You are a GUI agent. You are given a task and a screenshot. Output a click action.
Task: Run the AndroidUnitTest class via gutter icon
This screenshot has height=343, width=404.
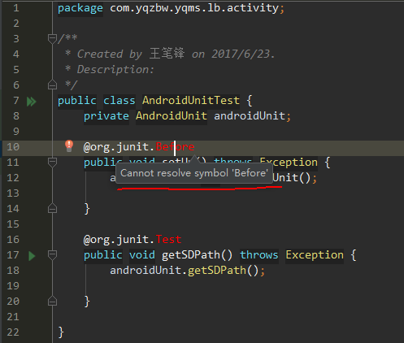coord(32,102)
